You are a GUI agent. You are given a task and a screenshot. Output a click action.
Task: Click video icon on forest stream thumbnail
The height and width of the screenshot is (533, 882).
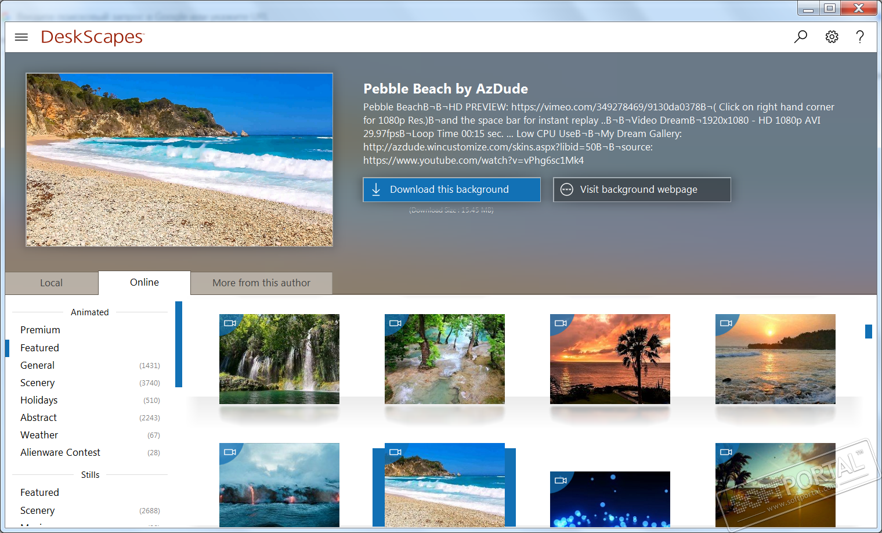(395, 323)
